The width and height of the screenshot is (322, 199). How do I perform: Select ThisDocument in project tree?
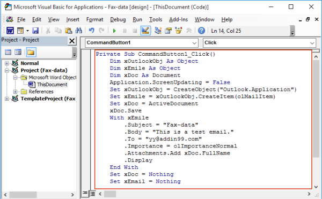click(x=52, y=85)
